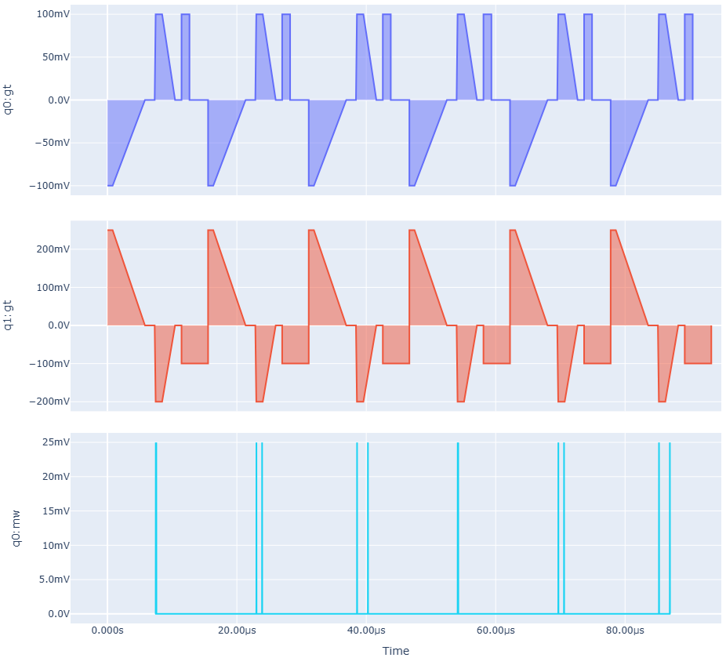726x665 pixels.
Task: Click the 0.000s x-axis tick label
Action: 107,630
